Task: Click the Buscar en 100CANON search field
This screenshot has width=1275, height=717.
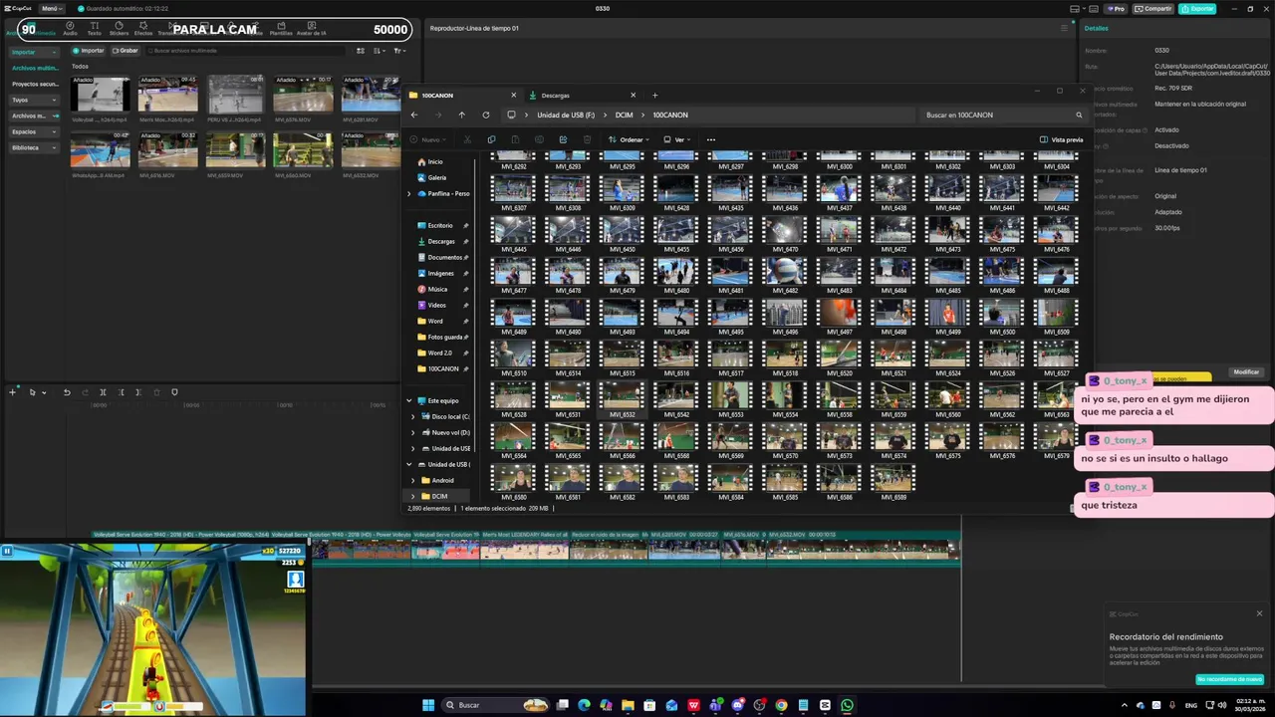Action: click(1001, 115)
